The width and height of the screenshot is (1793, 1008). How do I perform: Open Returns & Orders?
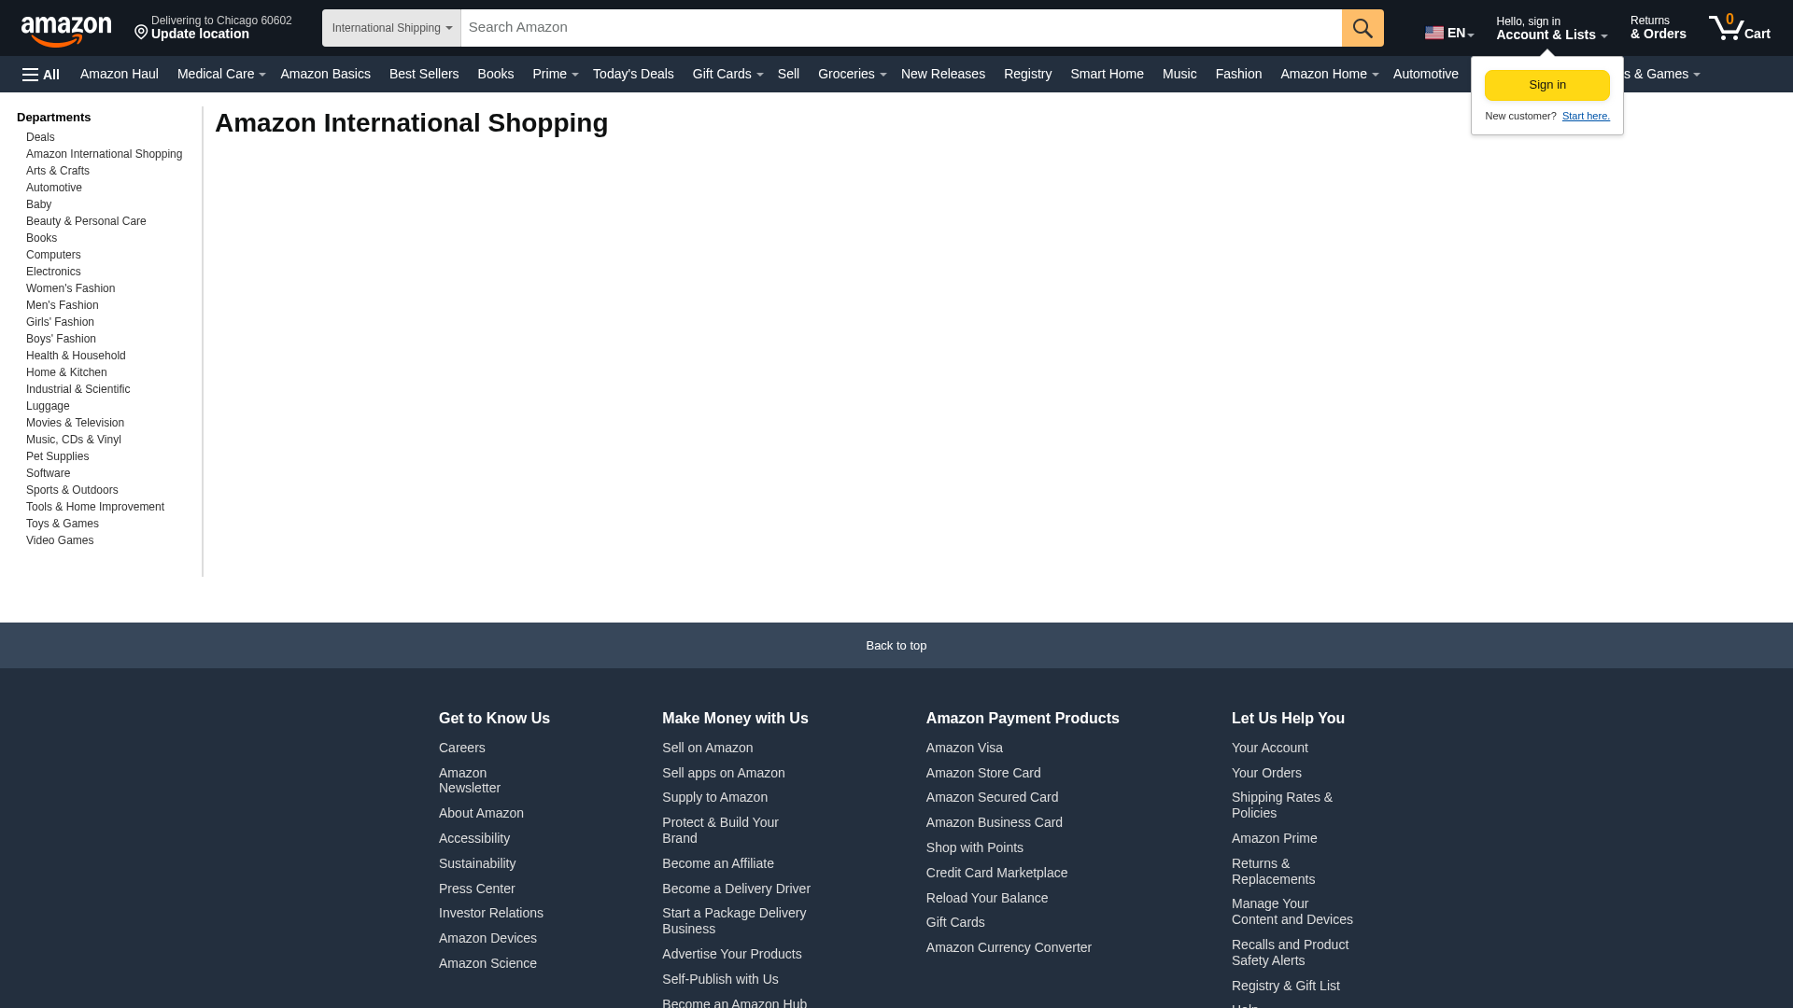(x=1658, y=28)
